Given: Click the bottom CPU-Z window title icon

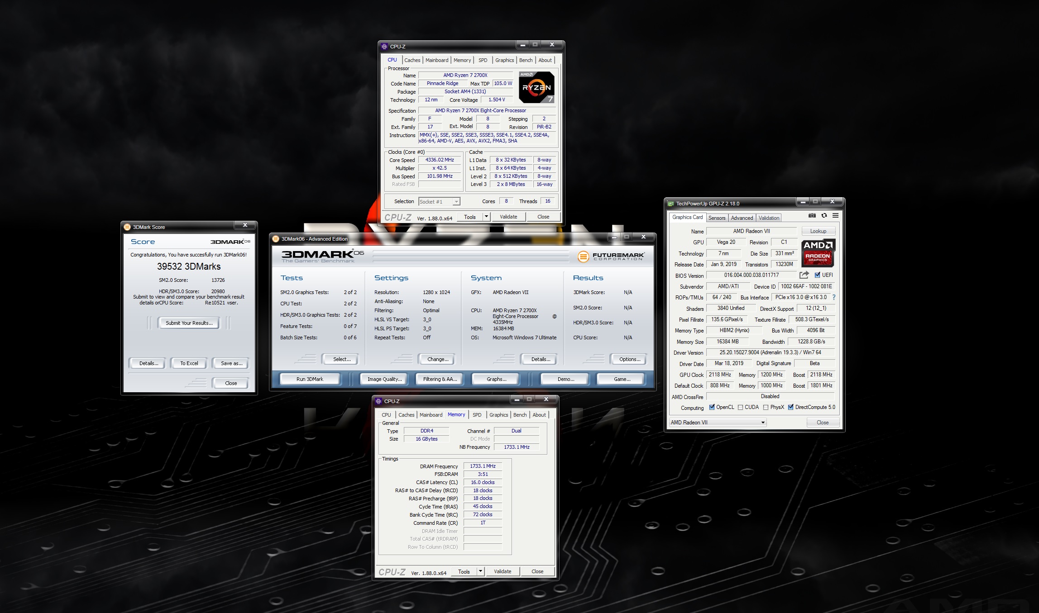Looking at the screenshot, I should coord(378,401).
